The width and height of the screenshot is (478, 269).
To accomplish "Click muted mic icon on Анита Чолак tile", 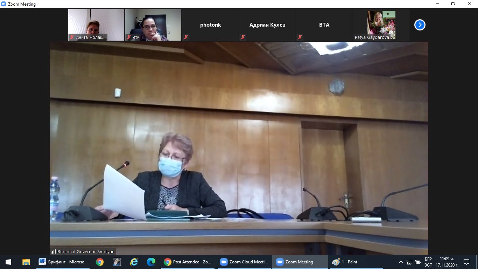I will [72, 37].
